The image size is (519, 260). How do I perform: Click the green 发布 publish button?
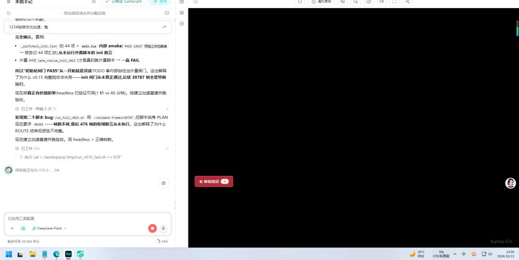[x=160, y=1]
